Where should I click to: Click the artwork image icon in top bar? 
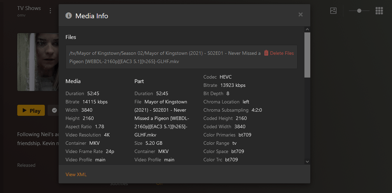click(x=333, y=11)
